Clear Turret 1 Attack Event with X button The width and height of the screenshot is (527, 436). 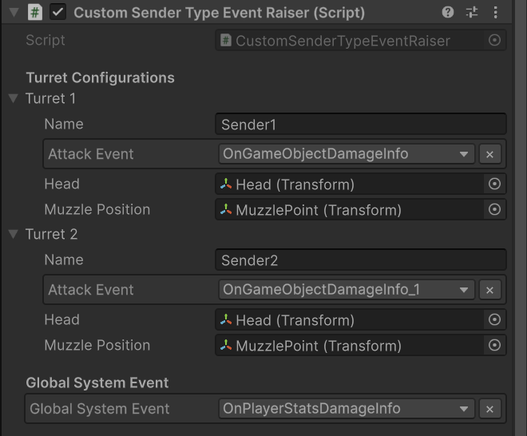490,155
